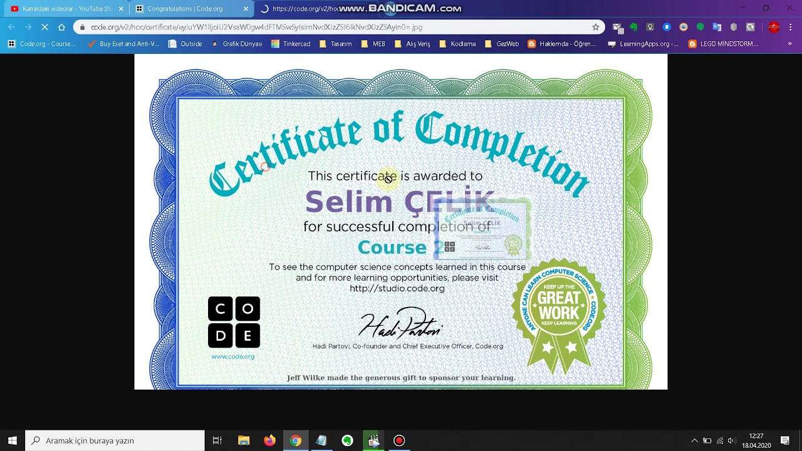802x451 pixels.
Task: Open the LEGO MINDSTORM bookmark
Action: click(x=723, y=44)
